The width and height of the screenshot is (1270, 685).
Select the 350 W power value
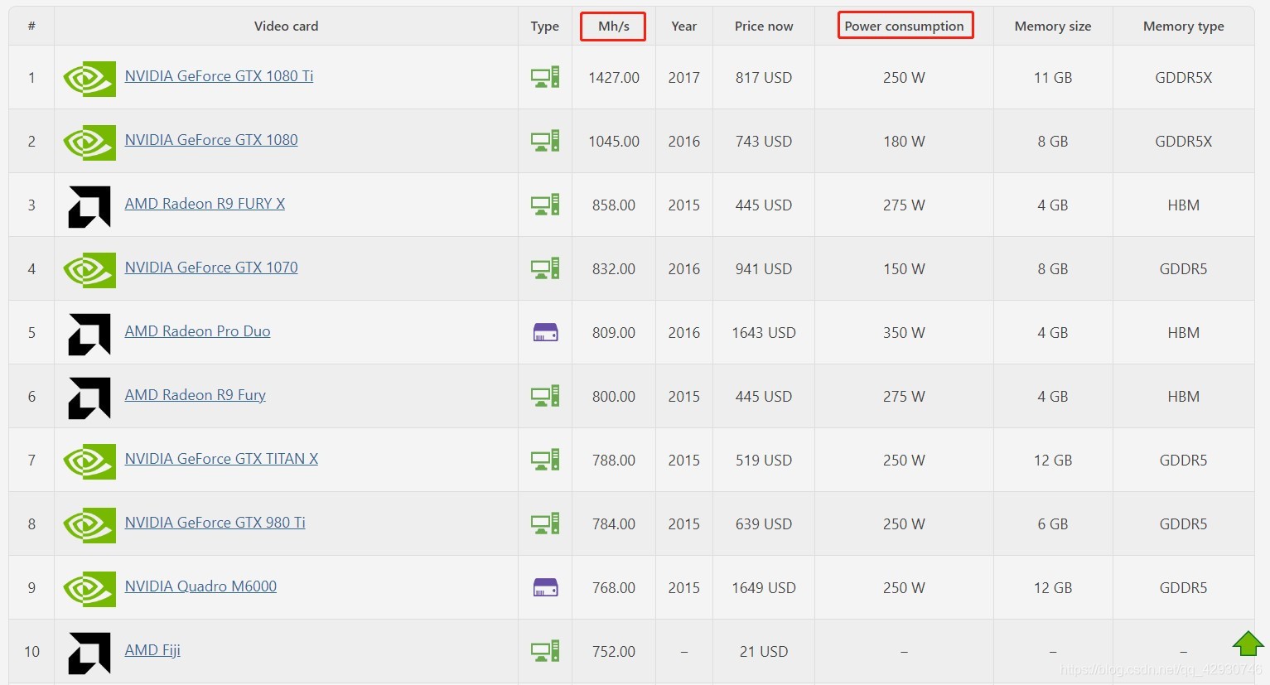coord(904,333)
